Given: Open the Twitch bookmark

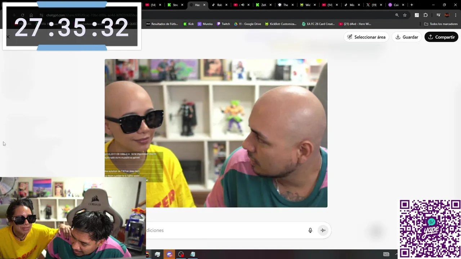Looking at the screenshot, I should [x=223, y=24].
